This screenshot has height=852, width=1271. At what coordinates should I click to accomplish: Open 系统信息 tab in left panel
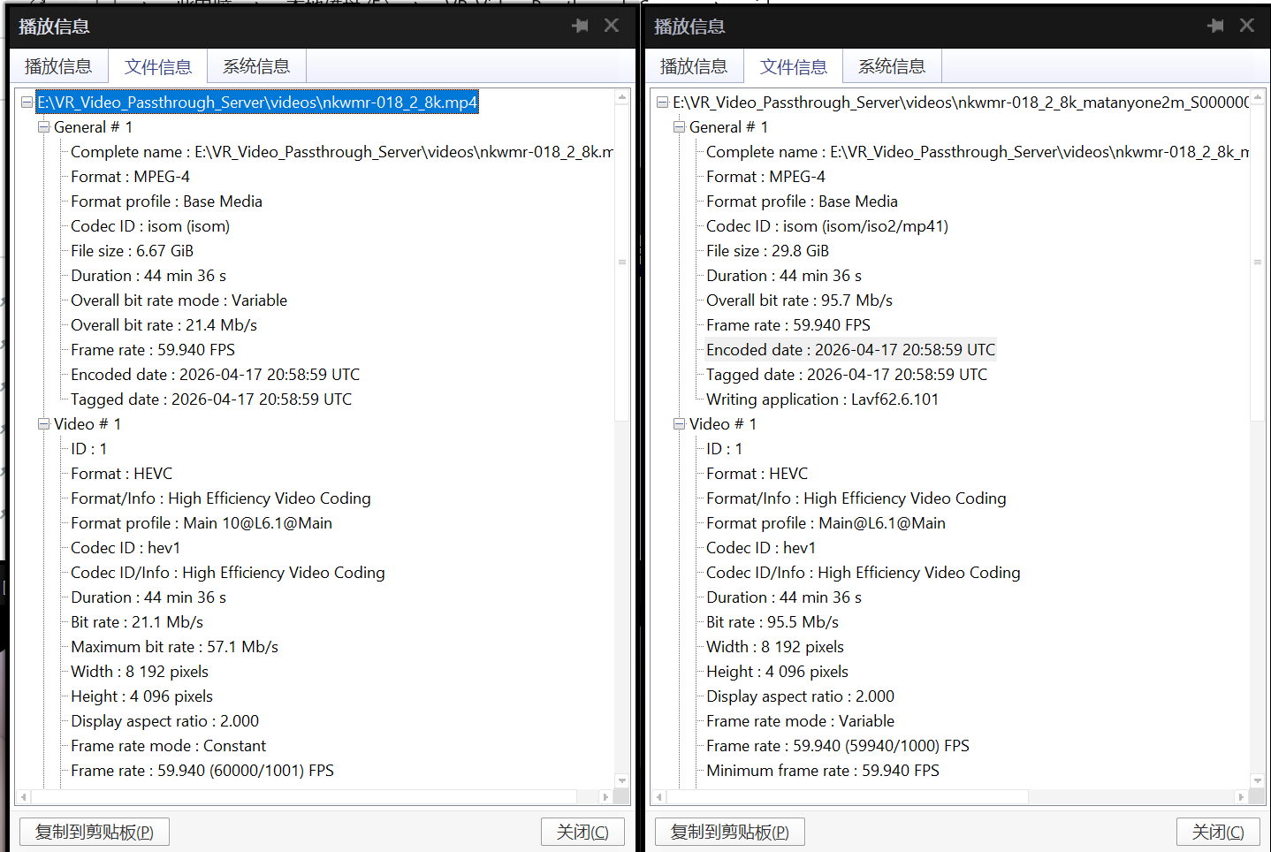(x=256, y=66)
